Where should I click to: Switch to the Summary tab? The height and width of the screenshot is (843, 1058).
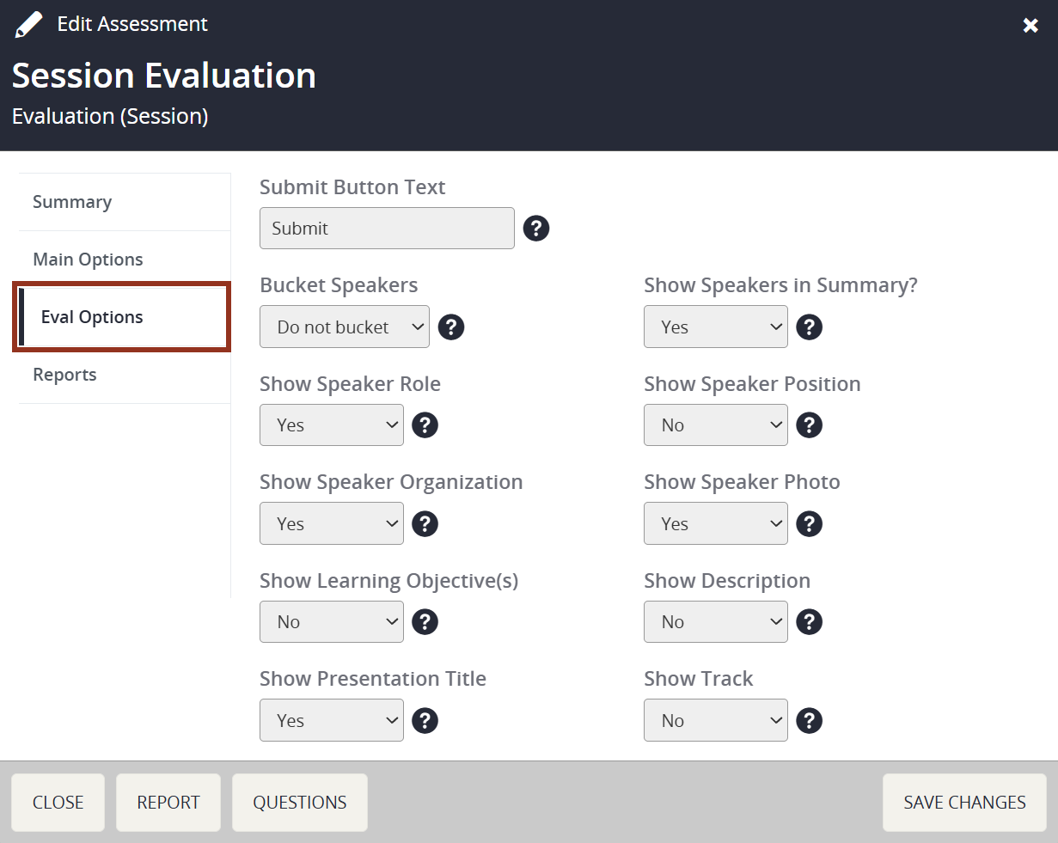click(125, 202)
